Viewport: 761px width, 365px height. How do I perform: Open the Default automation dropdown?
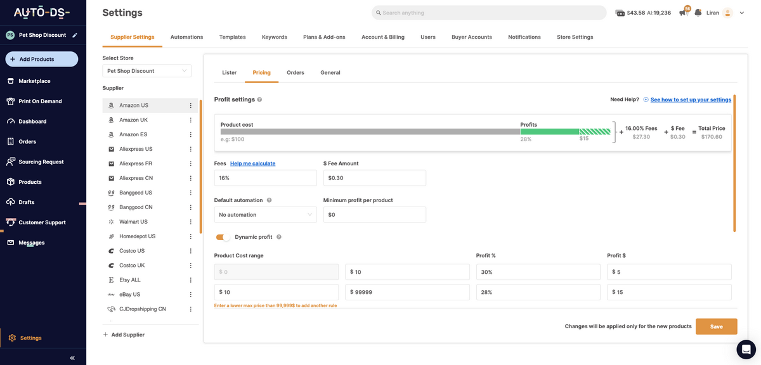[265, 214]
